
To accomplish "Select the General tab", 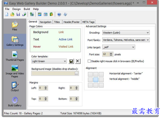I will click(33, 22).
